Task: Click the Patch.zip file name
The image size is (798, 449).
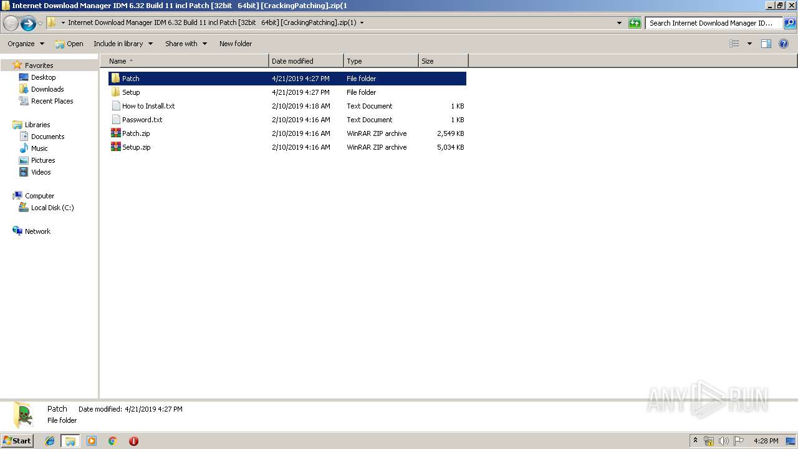Action: [136, 133]
